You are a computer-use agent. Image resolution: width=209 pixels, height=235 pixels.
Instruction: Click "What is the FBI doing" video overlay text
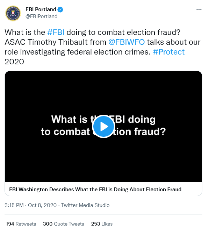(103, 120)
